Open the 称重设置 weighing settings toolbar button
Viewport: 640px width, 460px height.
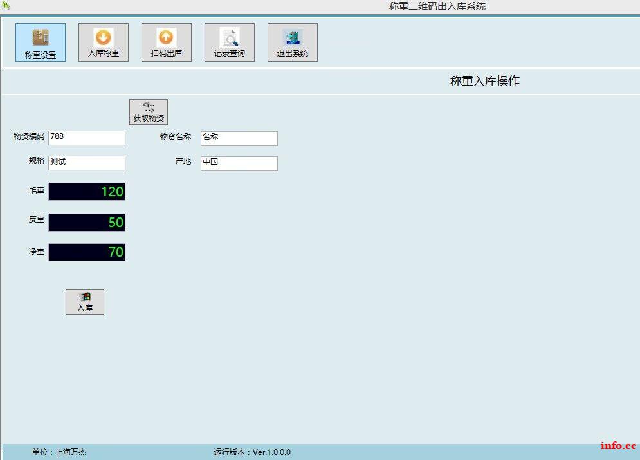41,42
